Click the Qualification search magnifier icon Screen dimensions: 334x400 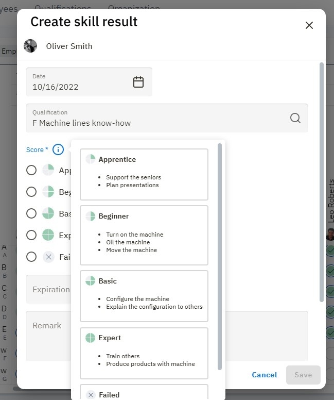coord(295,118)
